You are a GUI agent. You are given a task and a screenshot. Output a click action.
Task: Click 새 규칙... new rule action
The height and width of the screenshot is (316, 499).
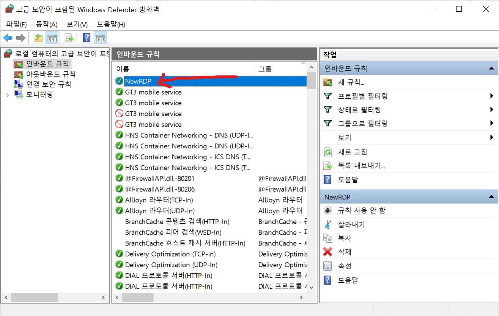(x=351, y=82)
